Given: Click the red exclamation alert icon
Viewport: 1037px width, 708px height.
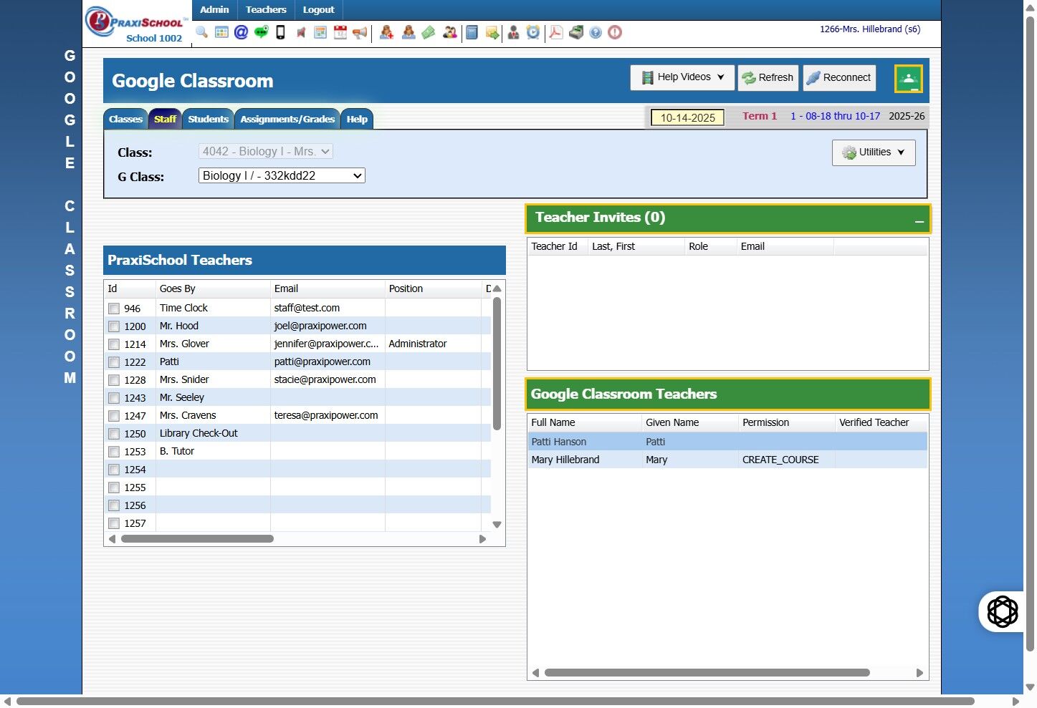Looking at the screenshot, I should coord(615,32).
